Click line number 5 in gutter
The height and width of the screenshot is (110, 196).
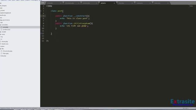[43, 16]
